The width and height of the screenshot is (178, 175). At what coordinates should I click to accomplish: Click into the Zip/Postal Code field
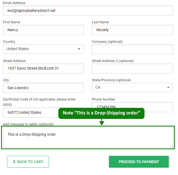[x=30, y=113]
